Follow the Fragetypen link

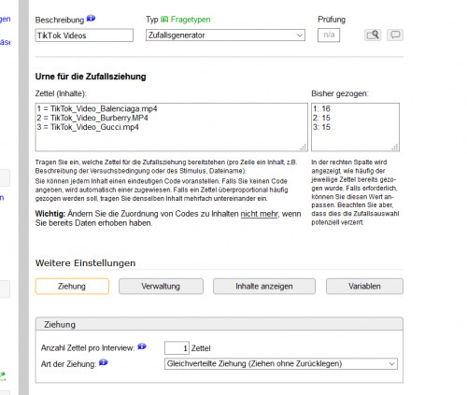pyautogui.click(x=191, y=20)
